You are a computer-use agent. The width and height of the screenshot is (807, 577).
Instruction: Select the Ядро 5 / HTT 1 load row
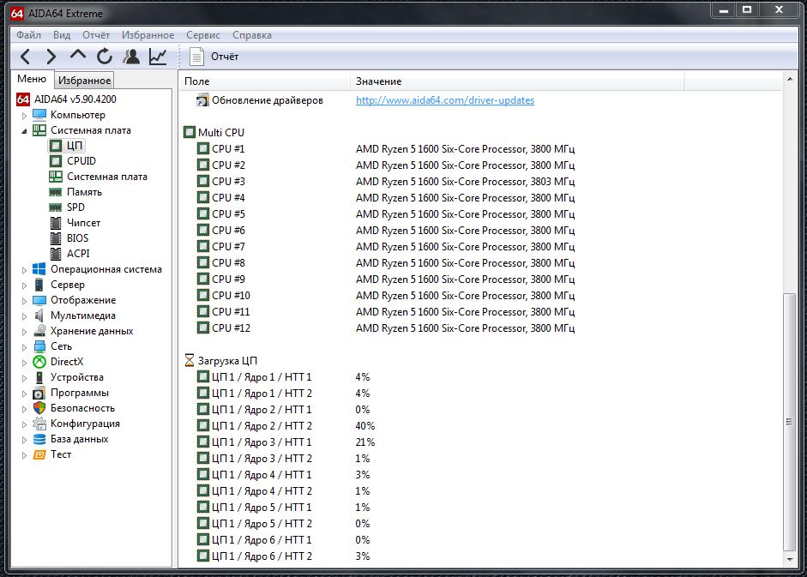[284, 507]
